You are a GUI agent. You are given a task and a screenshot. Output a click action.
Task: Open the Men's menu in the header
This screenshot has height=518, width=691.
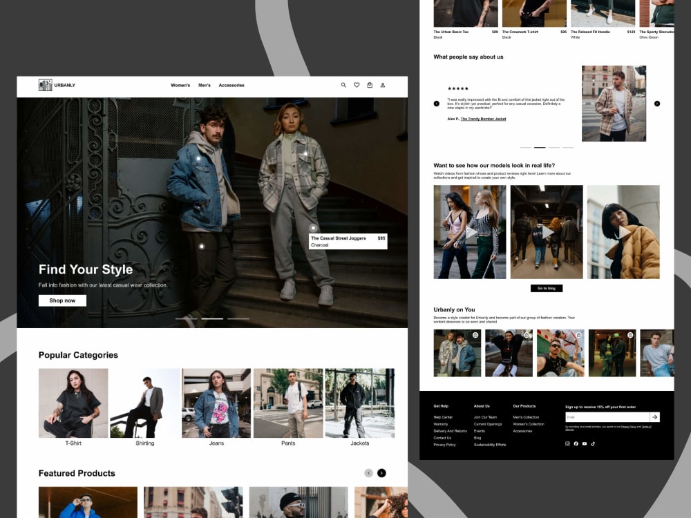click(x=205, y=85)
